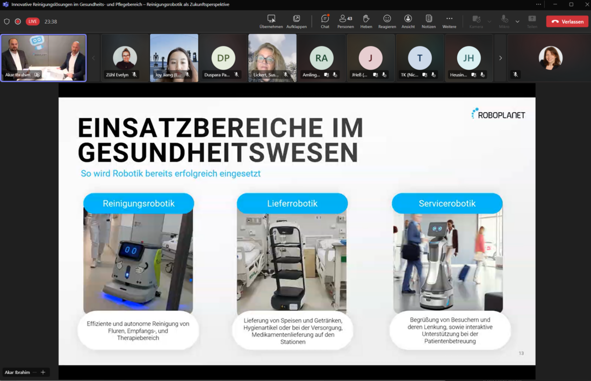Image resolution: width=591 pixels, height=381 pixels.
Task: Leave the meeting with Verlassen
Action: [x=567, y=21]
